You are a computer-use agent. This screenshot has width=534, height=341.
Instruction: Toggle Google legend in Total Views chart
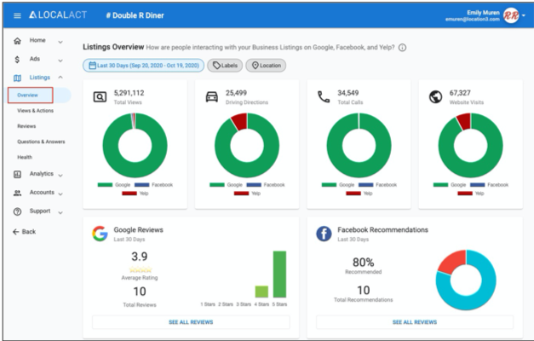(x=114, y=185)
